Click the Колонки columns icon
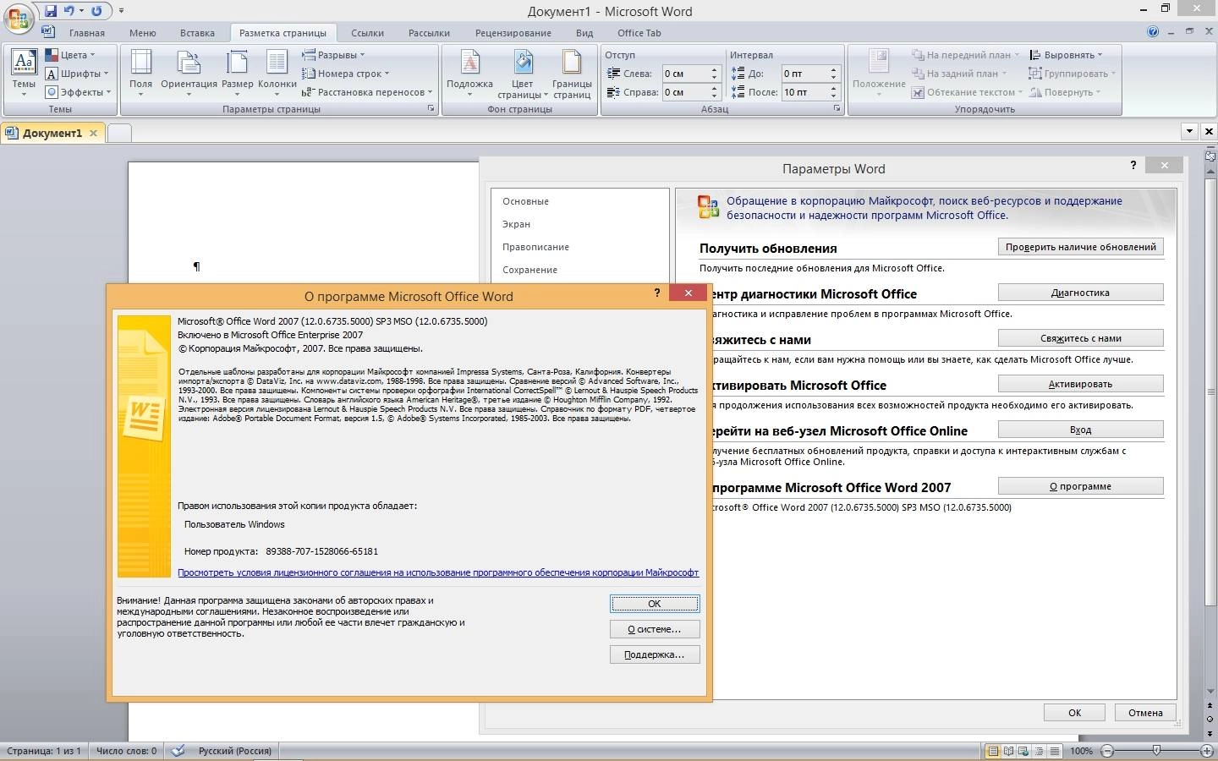The image size is (1218, 761). (277, 62)
